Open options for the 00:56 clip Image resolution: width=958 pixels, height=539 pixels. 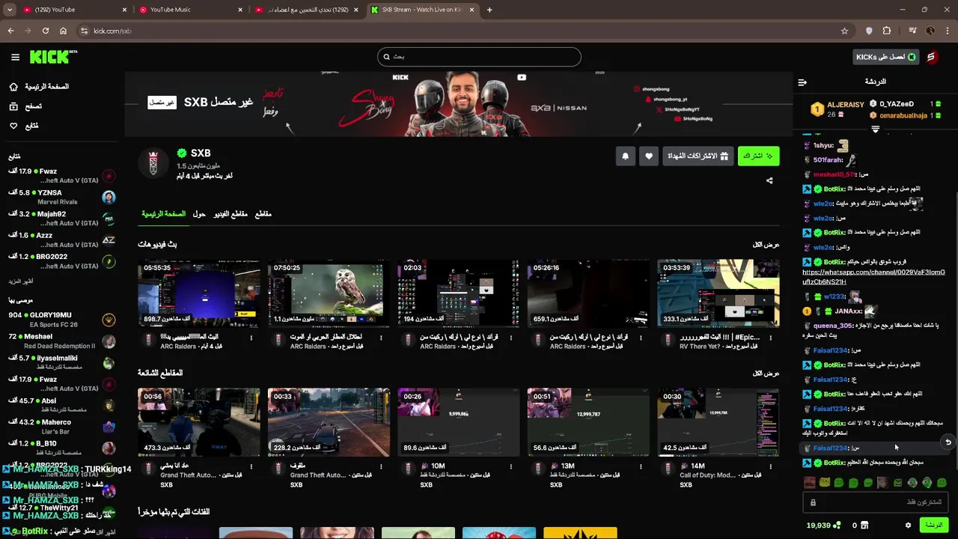pos(251,466)
